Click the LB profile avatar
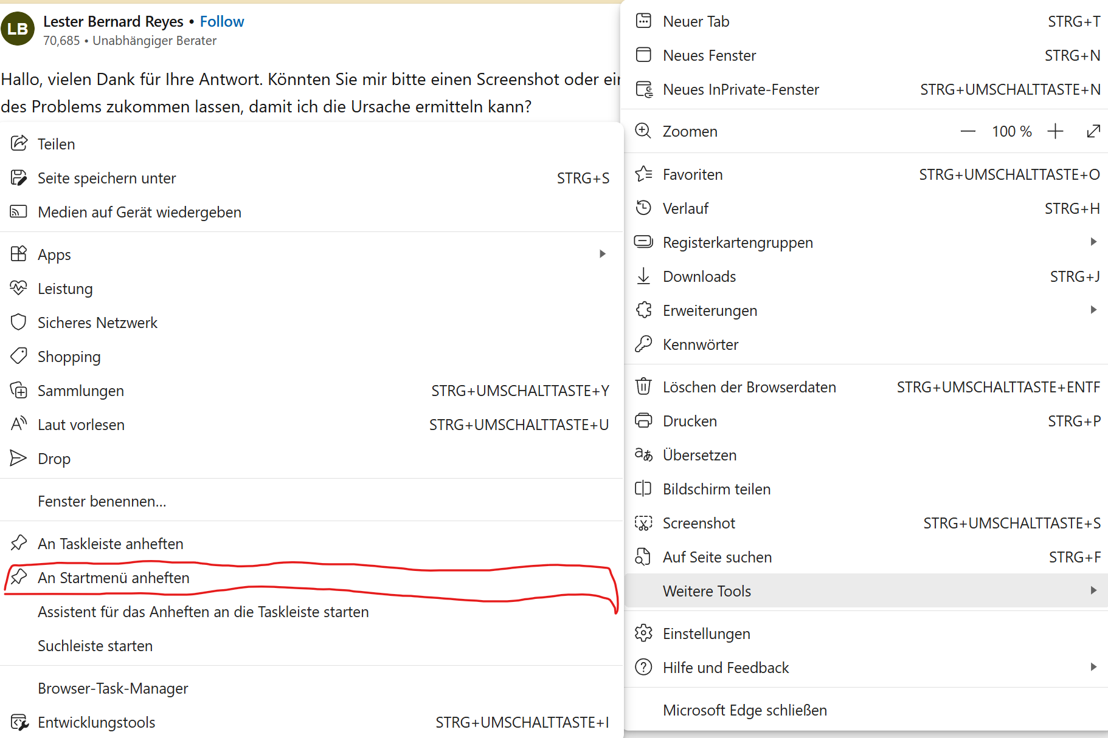Image resolution: width=1108 pixels, height=738 pixels. pyautogui.click(x=17, y=29)
